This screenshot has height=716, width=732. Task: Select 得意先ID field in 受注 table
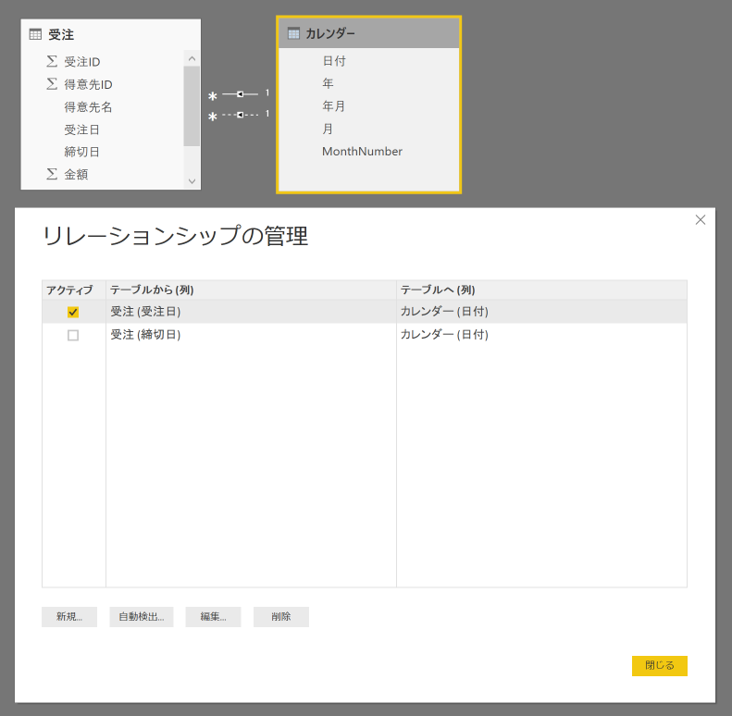coord(88,84)
